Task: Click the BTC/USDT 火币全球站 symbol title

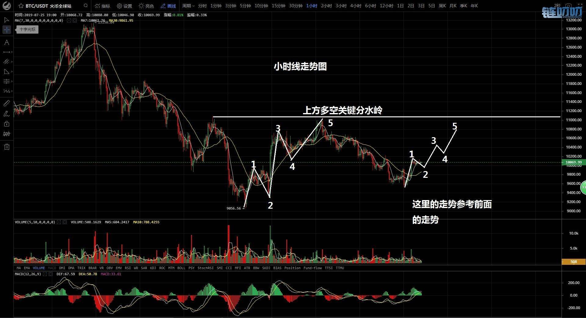Action: tap(48, 6)
